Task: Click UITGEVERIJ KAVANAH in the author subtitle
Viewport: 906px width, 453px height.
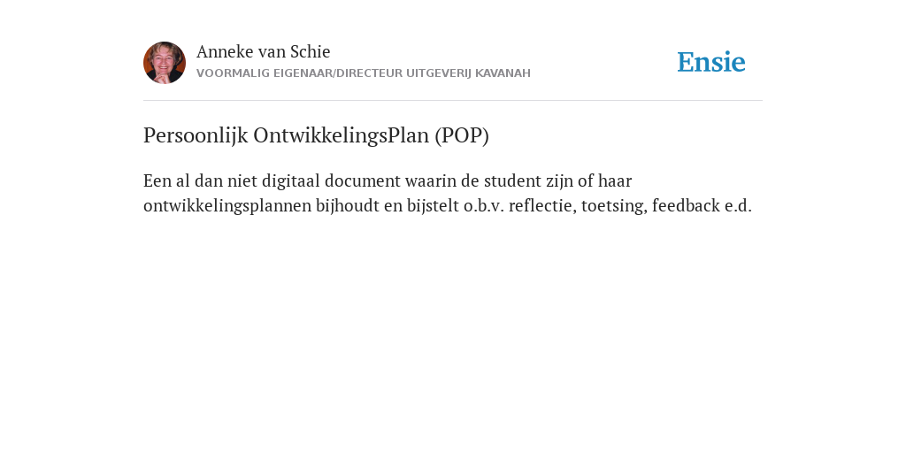Action: [468, 73]
